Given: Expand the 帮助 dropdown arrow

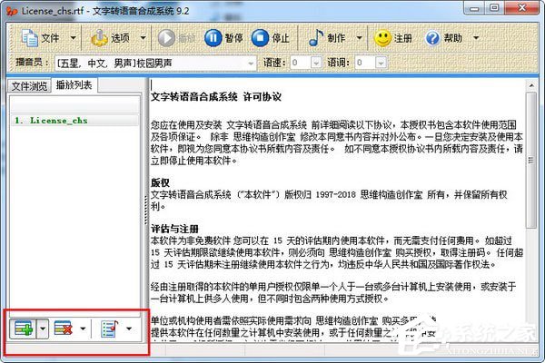Looking at the screenshot, I should tap(476, 37).
